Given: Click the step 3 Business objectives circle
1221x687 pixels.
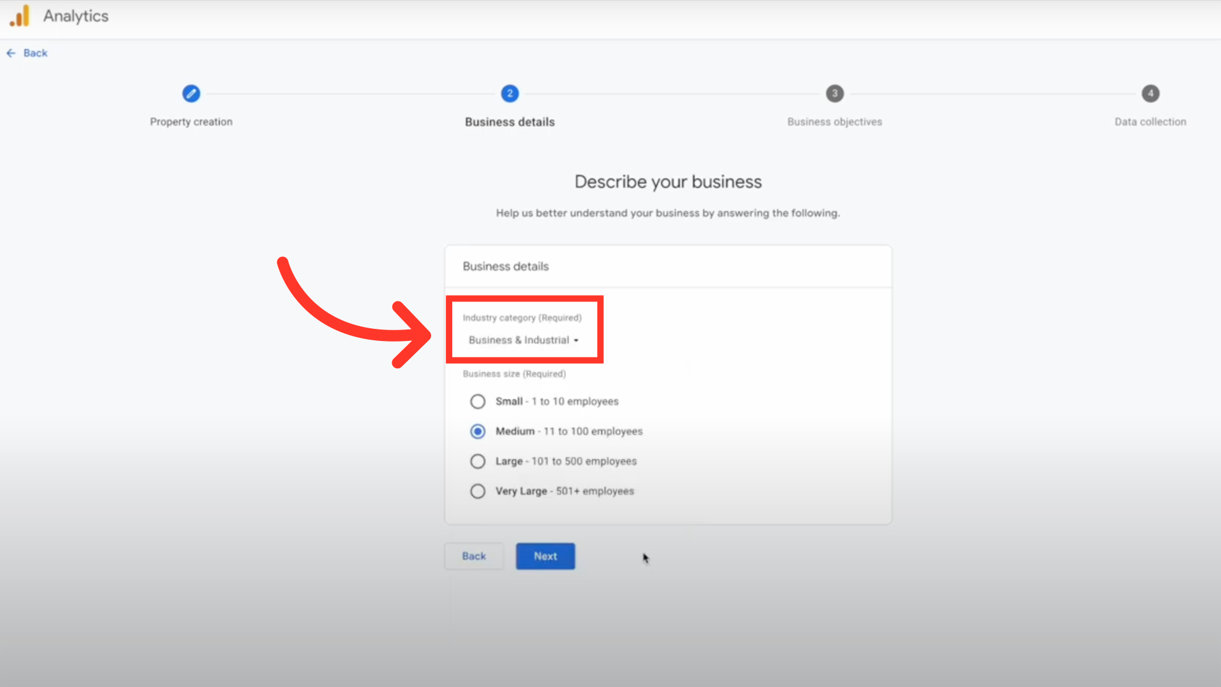Looking at the screenshot, I should [x=834, y=94].
